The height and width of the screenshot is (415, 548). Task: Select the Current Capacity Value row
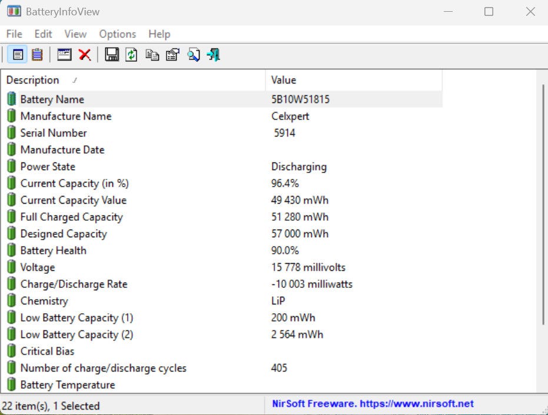pos(222,200)
